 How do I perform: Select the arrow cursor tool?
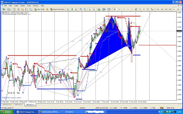[x=115, y=9]
